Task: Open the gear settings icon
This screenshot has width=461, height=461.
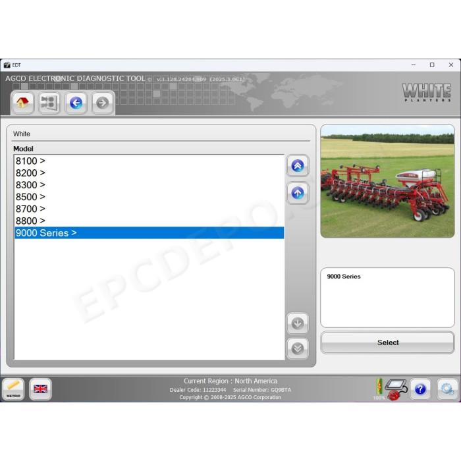Action: tap(447, 389)
